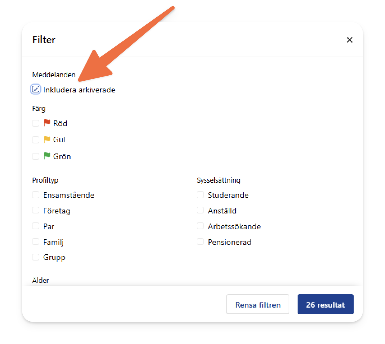Toggle the Företag checkbox

(36, 210)
